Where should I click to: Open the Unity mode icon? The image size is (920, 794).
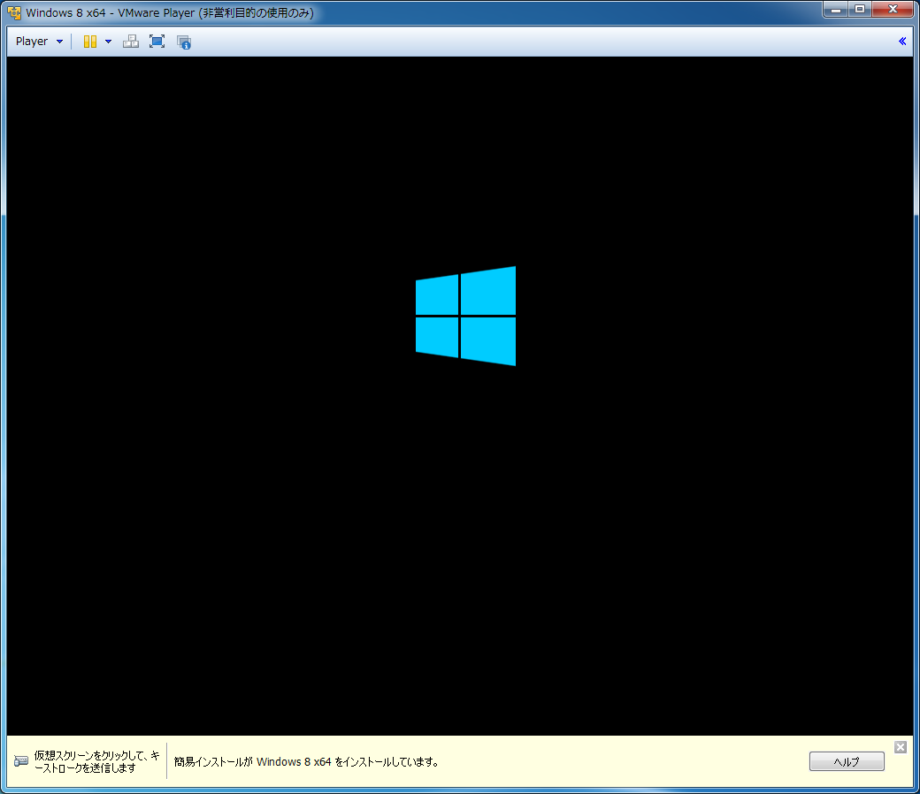tap(184, 42)
